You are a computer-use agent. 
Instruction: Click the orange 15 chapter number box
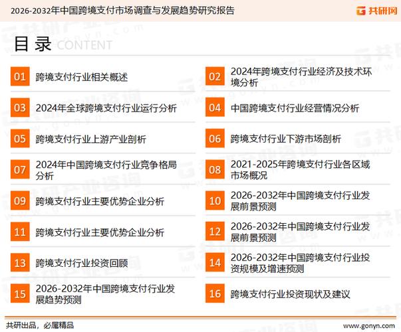[20, 293]
